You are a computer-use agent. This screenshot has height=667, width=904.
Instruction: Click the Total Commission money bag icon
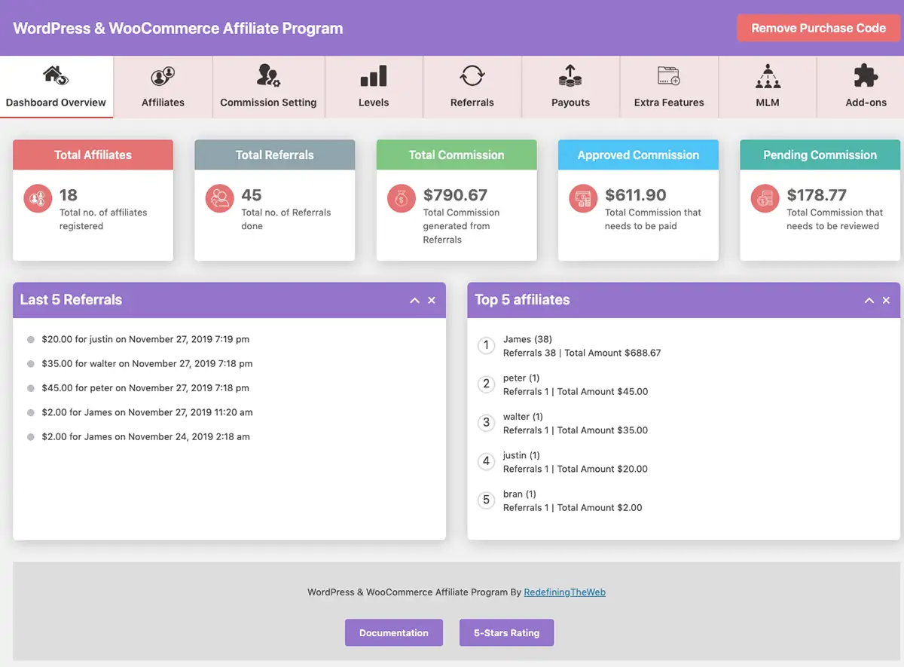pos(402,199)
